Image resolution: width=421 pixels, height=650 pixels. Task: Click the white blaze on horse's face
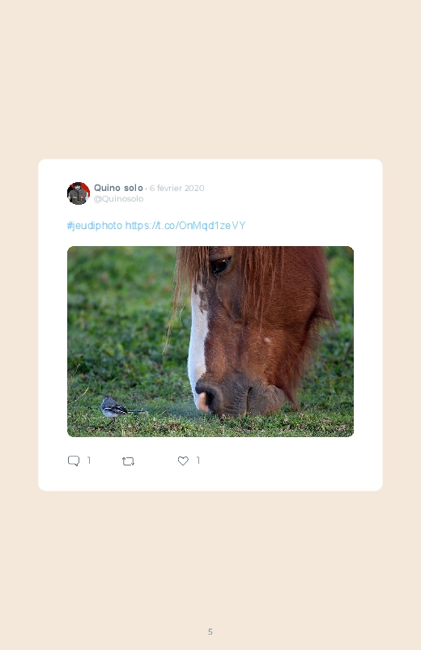[x=198, y=340]
